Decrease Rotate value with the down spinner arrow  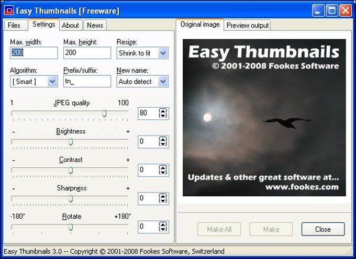tap(163, 229)
